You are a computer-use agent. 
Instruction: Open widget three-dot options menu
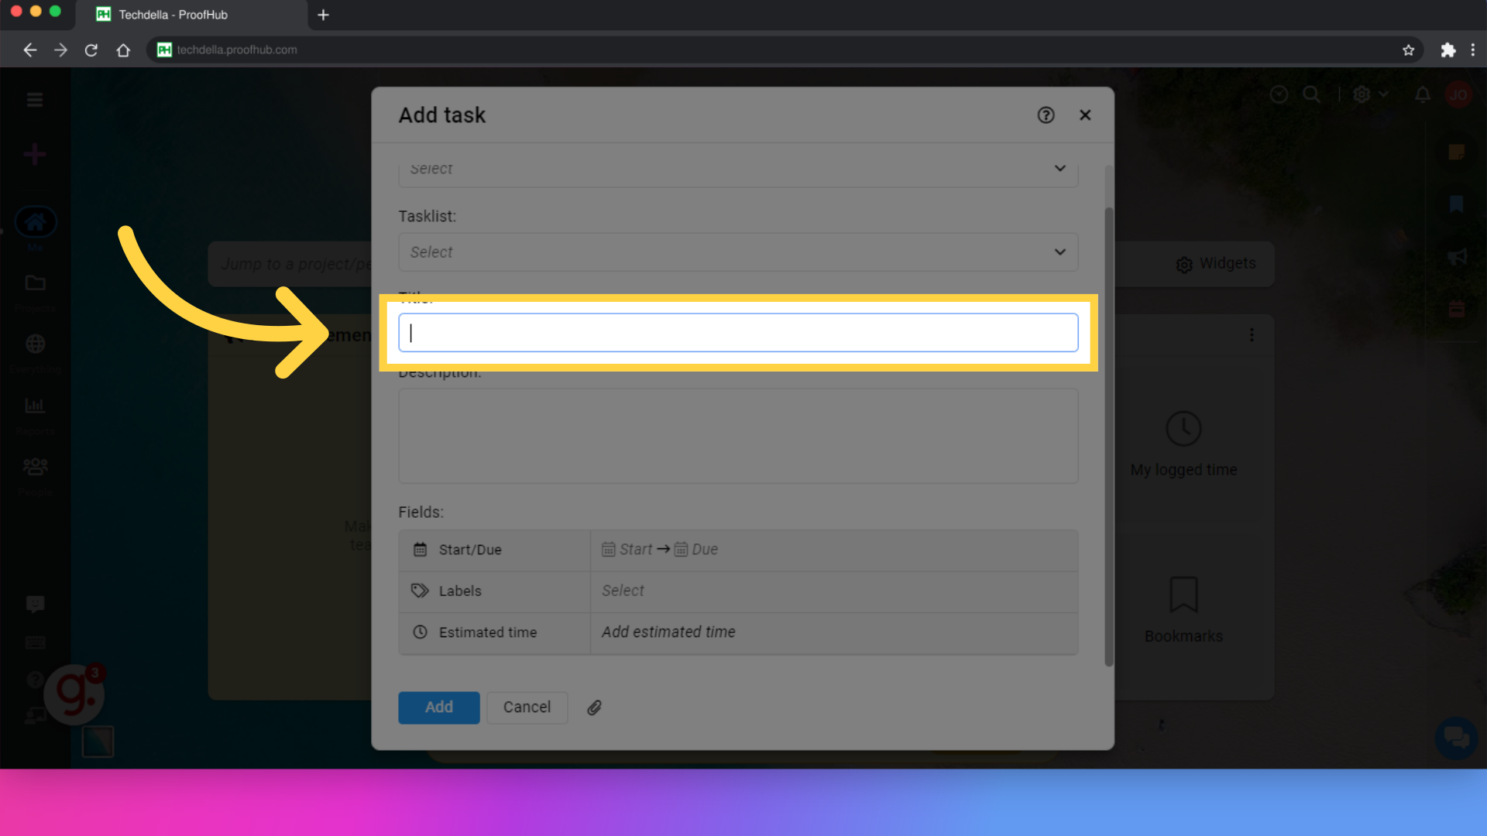(1252, 335)
